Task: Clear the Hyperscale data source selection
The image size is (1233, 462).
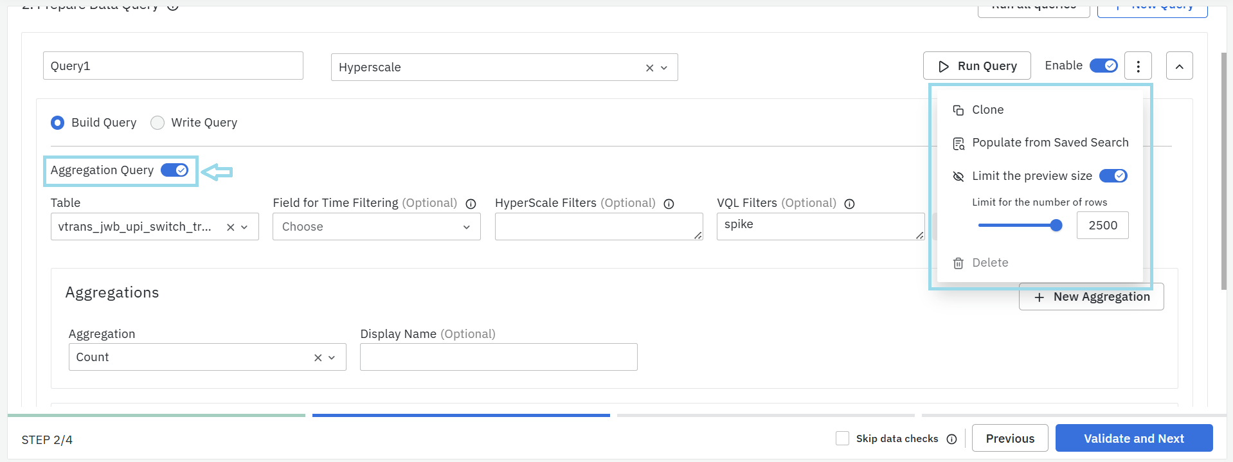Action: click(649, 68)
